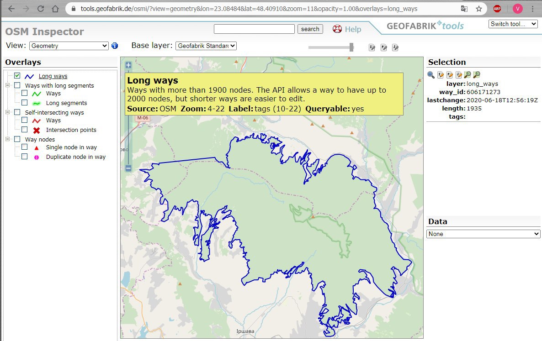Open map area in JOSM (grey J icon)
The height and width of the screenshot is (341, 542).
click(x=395, y=47)
